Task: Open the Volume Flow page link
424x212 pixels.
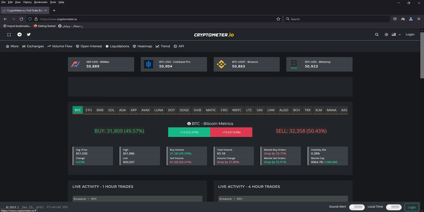Action: (x=60, y=46)
